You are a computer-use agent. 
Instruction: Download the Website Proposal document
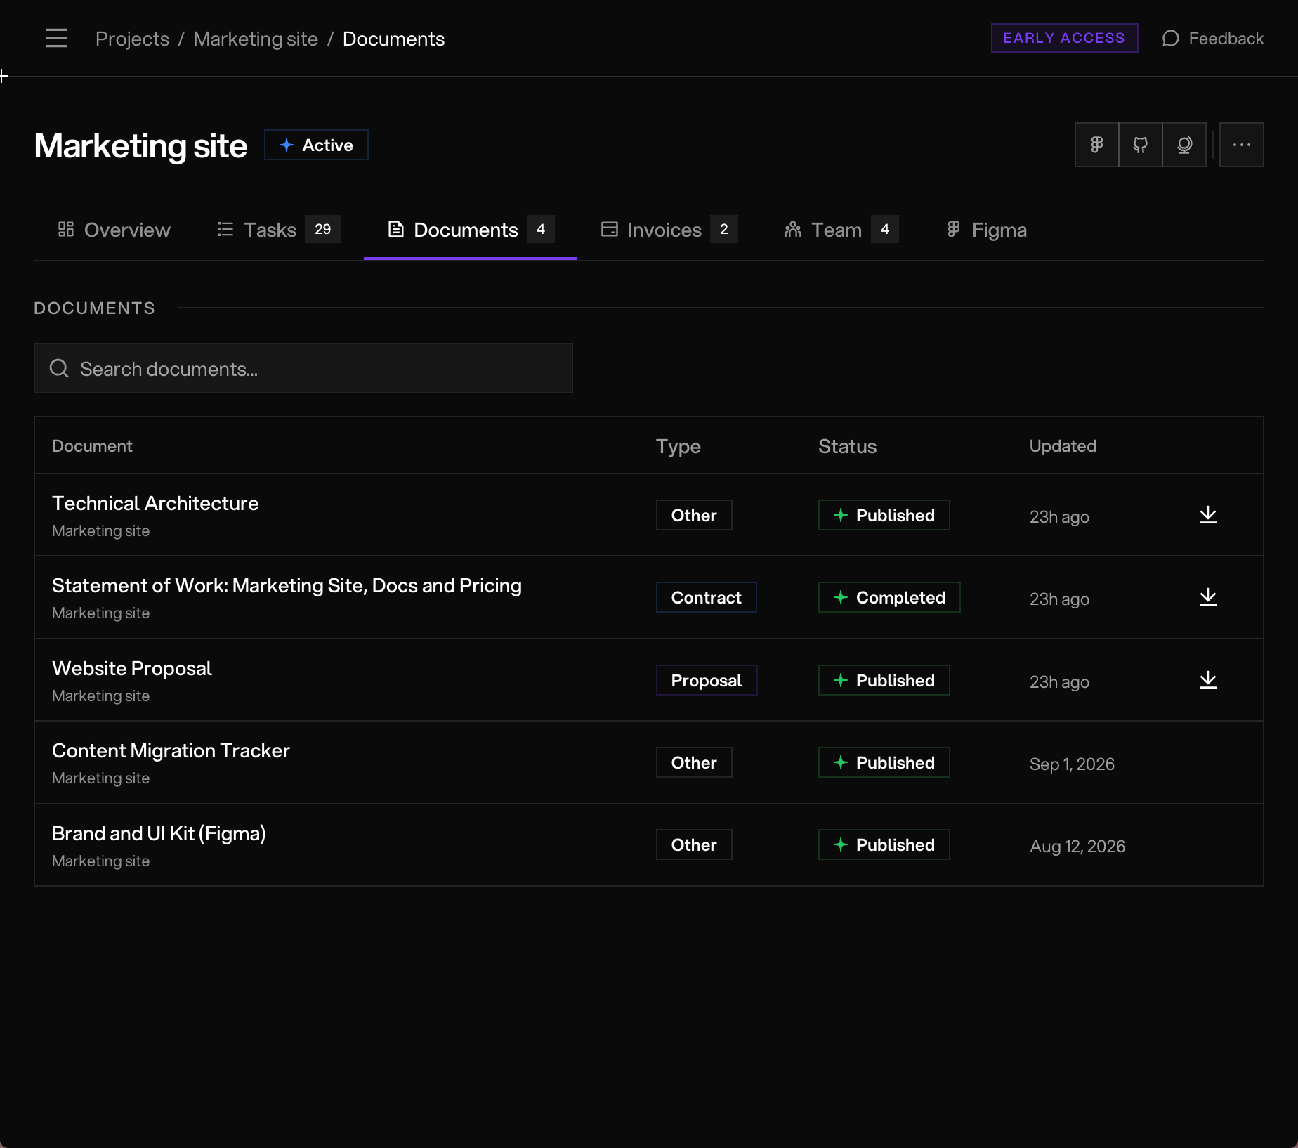(1207, 680)
